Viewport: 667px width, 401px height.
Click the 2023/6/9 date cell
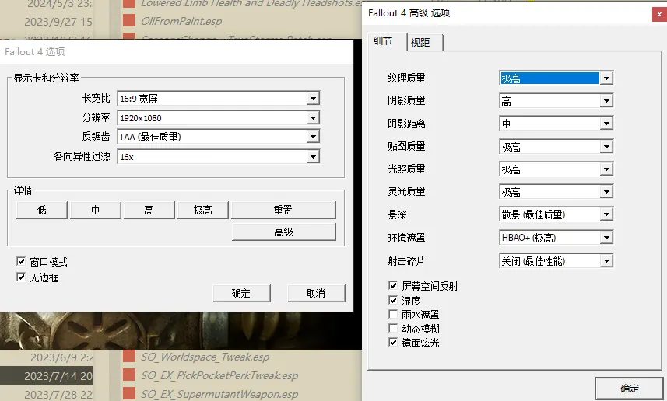(62, 357)
